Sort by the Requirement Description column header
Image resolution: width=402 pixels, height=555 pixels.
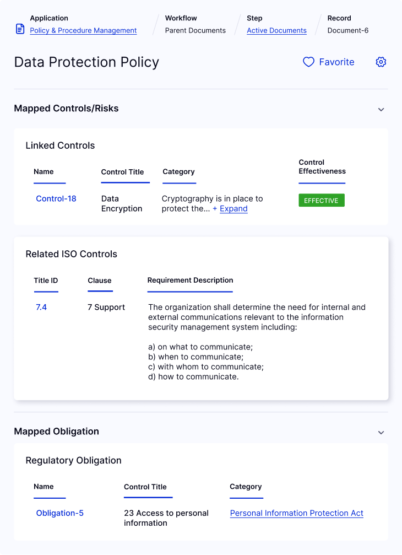click(x=190, y=280)
